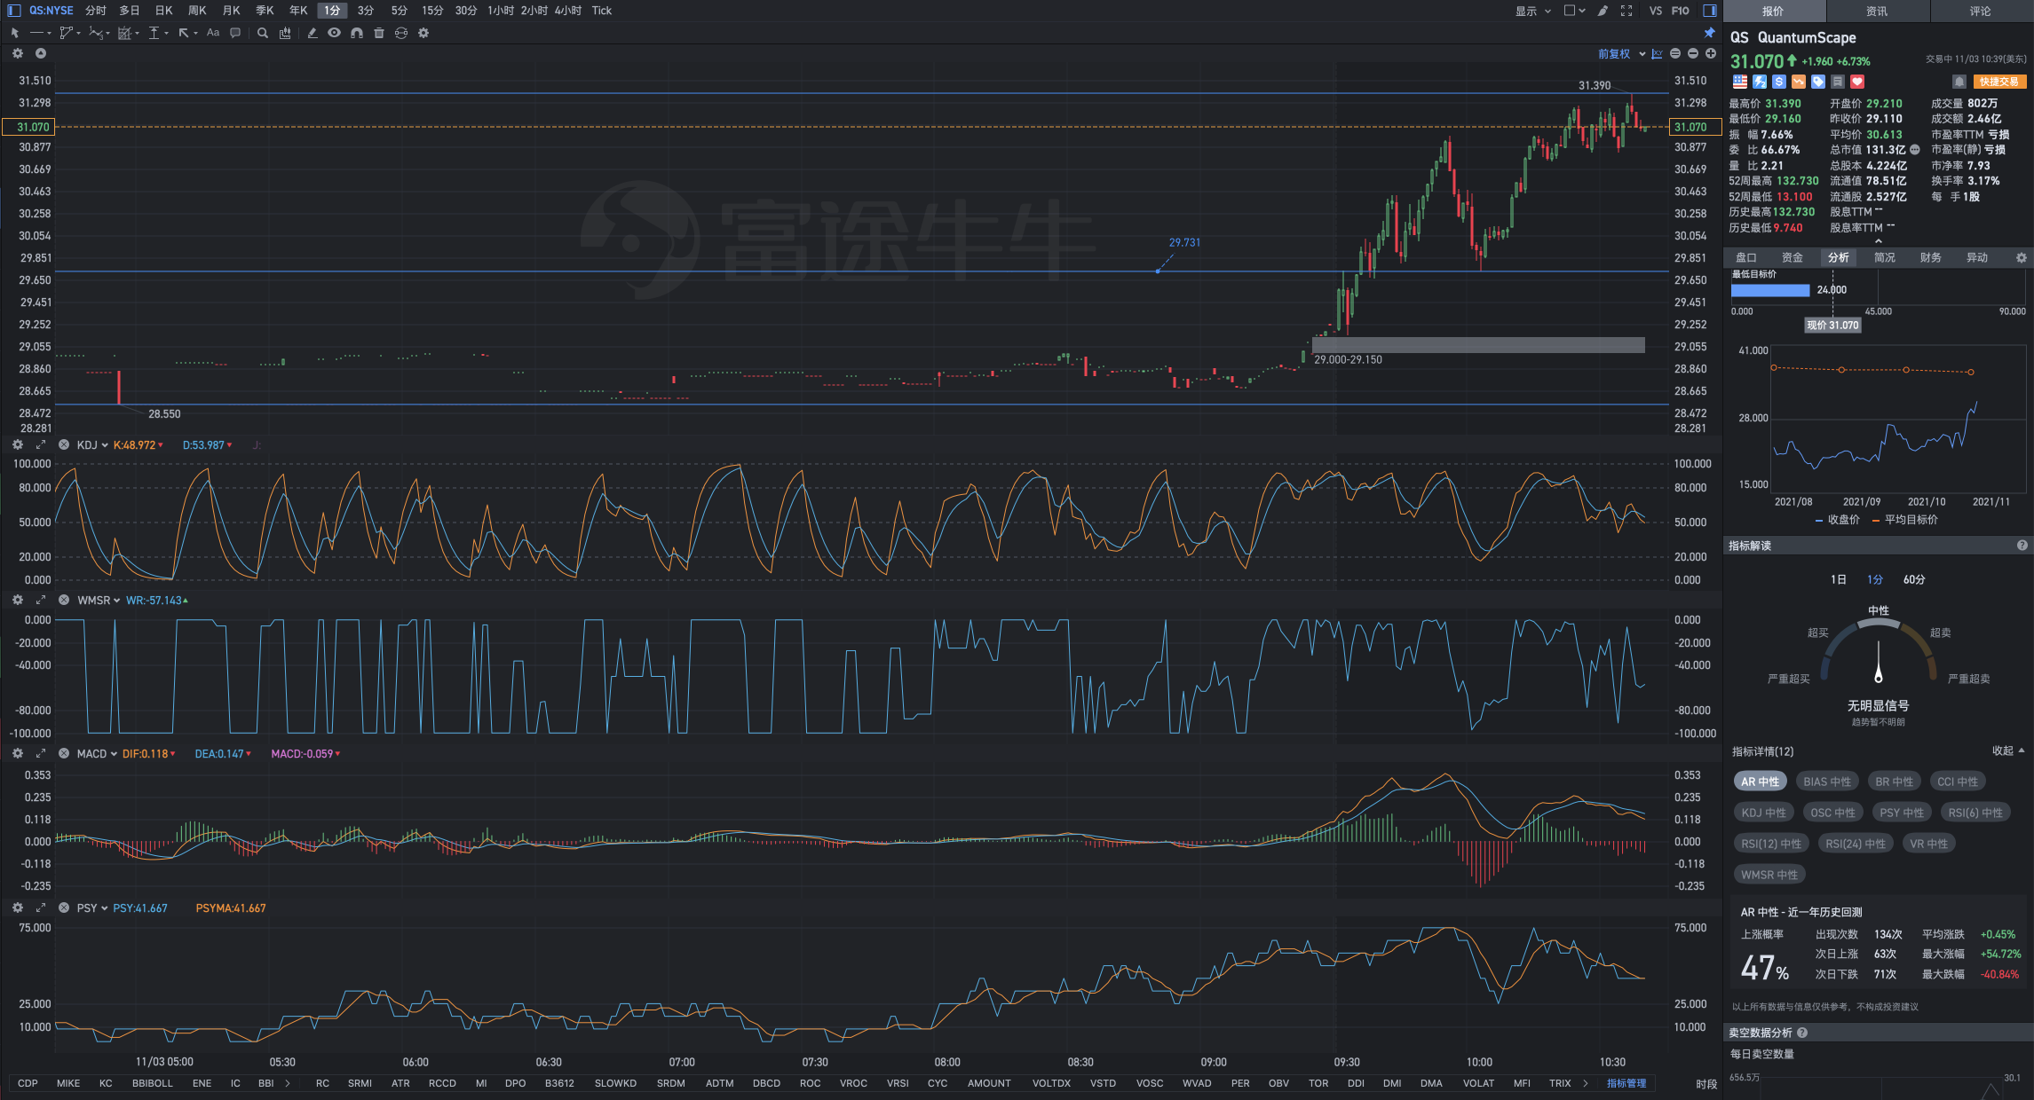This screenshot has width=2034, height=1100.
Task: Open the candlestick range statistics tool
Action: pos(285,33)
